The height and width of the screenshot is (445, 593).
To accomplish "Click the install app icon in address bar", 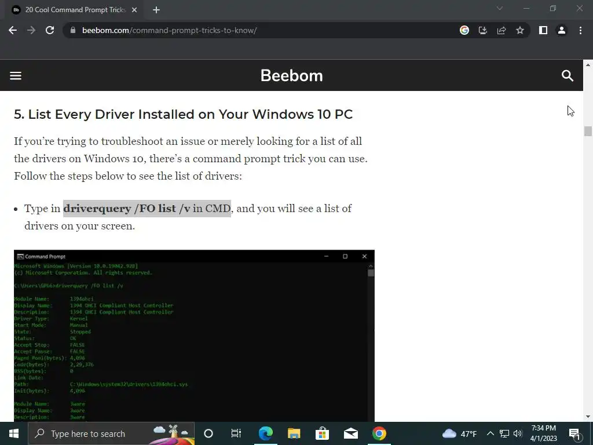I will pos(482,30).
